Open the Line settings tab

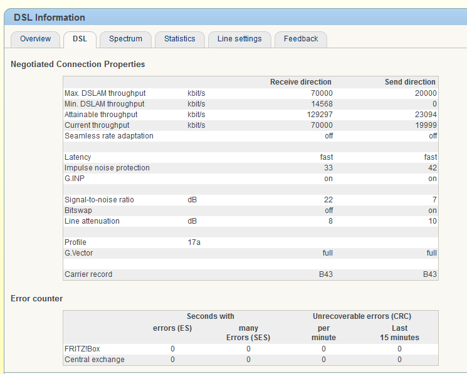click(239, 39)
